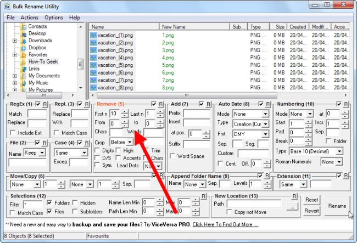357x243 pixels.
Task: Click the Add Prefix input field
Action: [x=194, y=113]
